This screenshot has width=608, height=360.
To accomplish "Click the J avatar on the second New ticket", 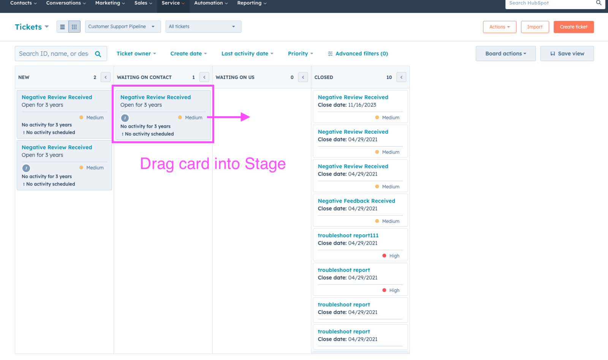I will (26, 168).
